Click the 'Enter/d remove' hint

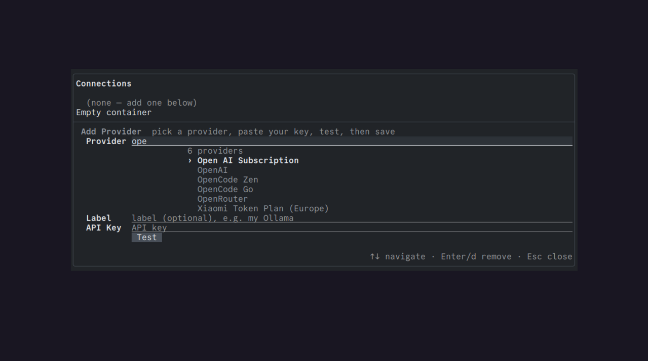tap(476, 256)
